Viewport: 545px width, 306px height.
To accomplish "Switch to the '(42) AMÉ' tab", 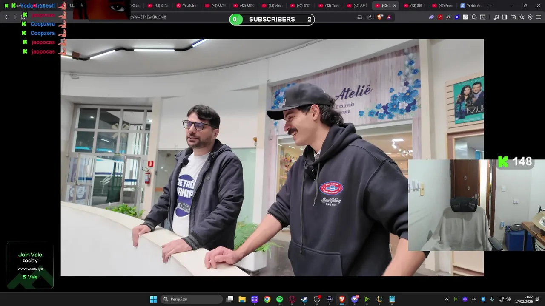I will [358, 6].
